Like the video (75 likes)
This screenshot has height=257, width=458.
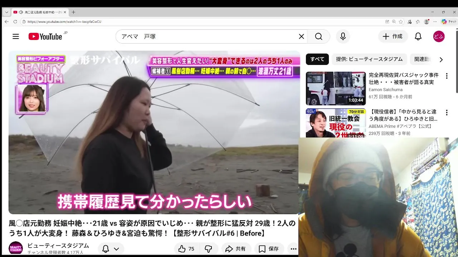[186, 249]
